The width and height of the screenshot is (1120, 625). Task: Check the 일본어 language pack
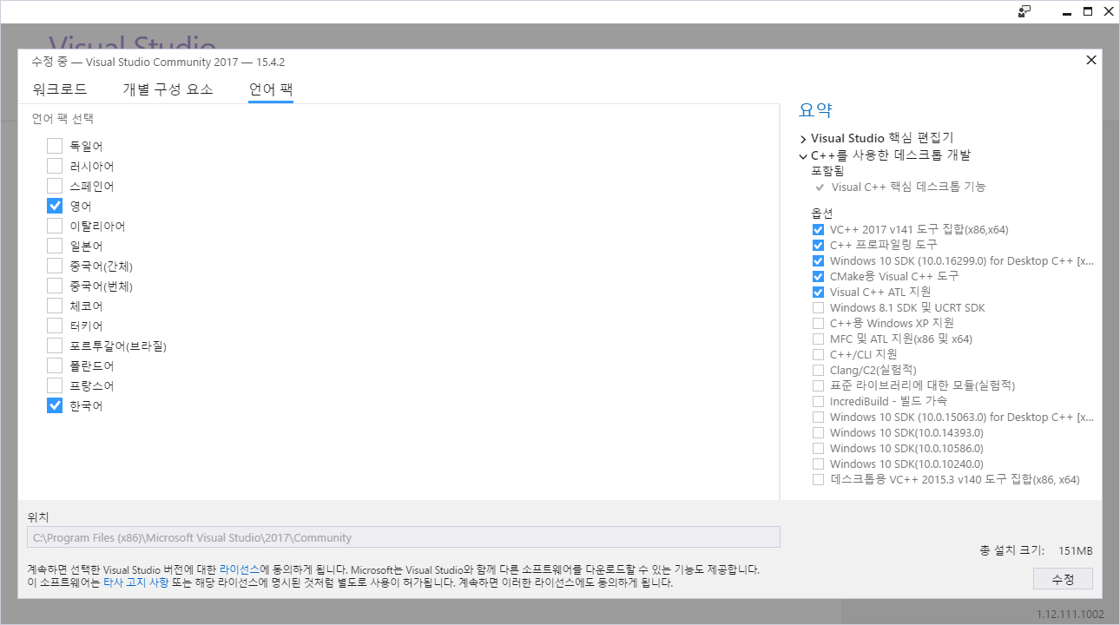(x=55, y=246)
